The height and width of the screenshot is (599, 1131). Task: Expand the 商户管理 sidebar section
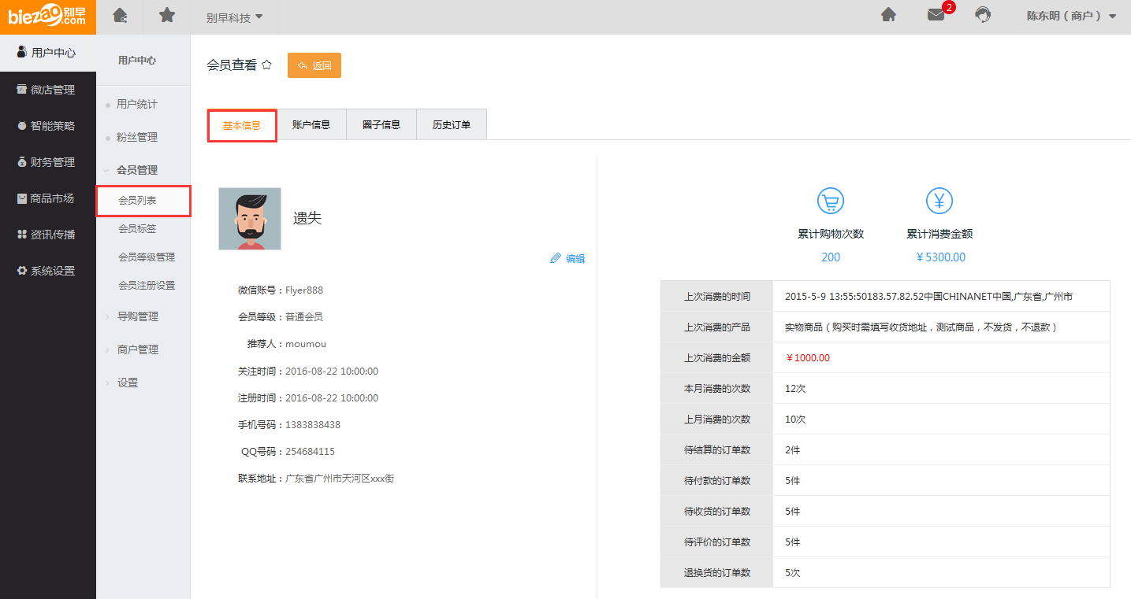[137, 349]
